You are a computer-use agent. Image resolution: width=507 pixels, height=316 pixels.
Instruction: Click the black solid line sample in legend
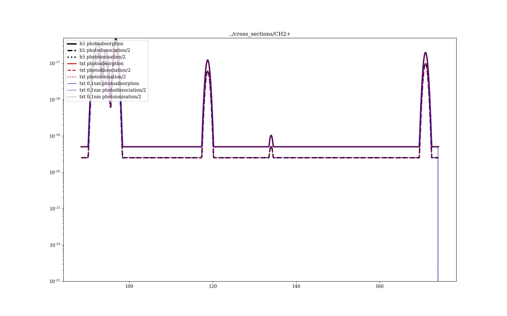tap(72, 44)
